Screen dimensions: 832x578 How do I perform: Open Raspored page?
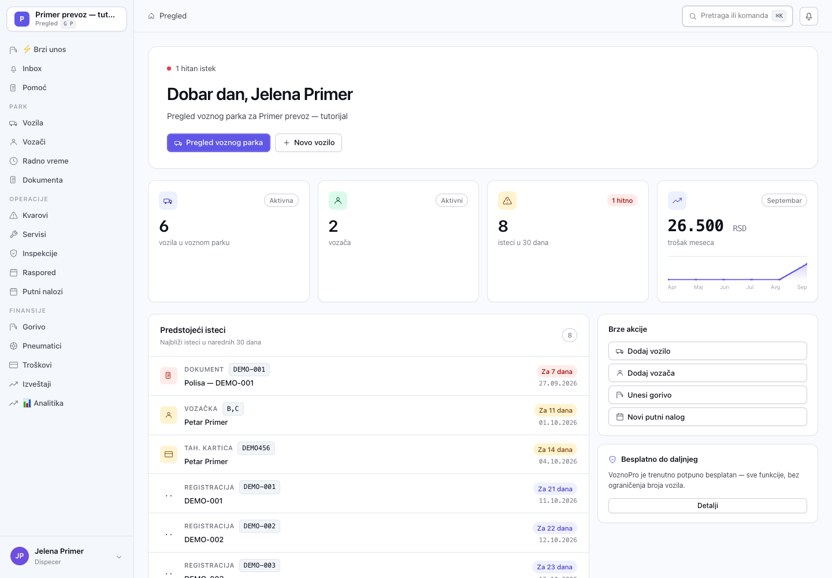coord(66,273)
